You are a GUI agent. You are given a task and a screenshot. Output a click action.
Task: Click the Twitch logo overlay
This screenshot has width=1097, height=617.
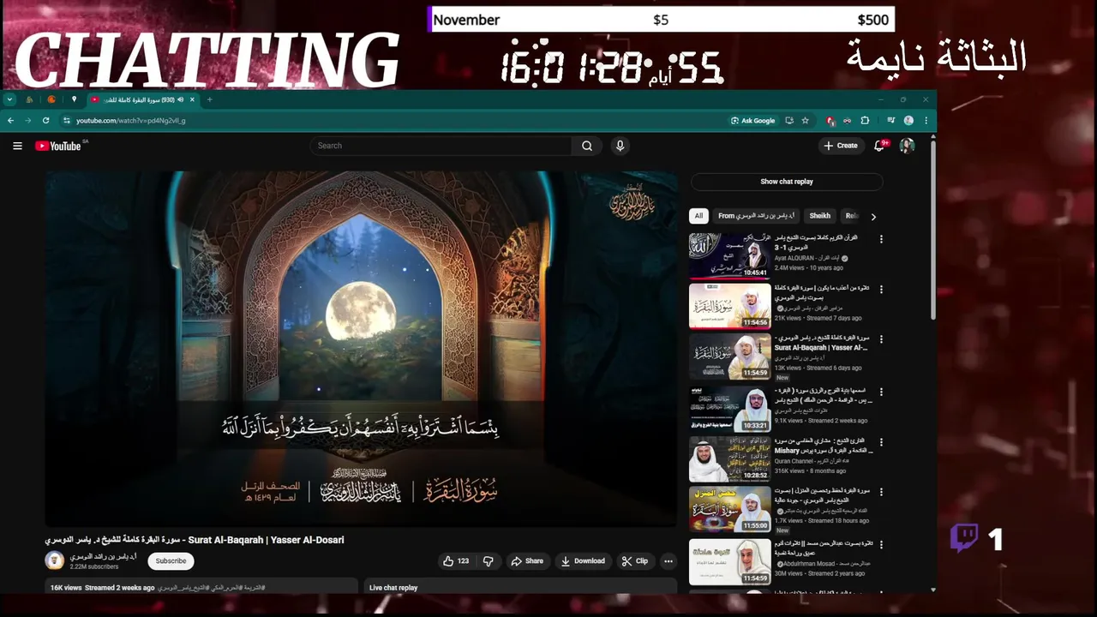[964, 538]
